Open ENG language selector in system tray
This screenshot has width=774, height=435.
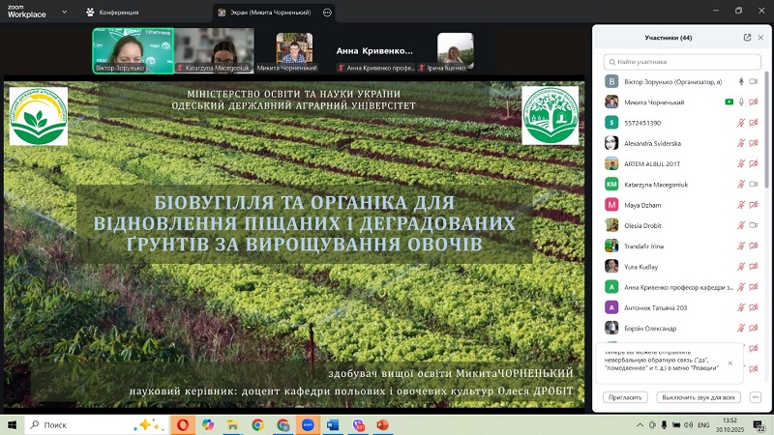coord(703,424)
